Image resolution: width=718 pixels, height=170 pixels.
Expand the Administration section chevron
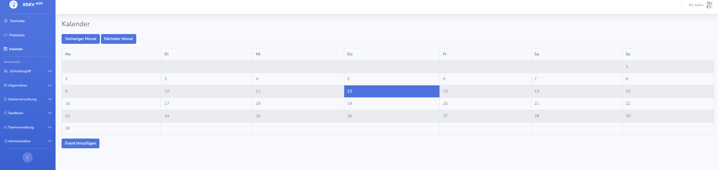50,141
